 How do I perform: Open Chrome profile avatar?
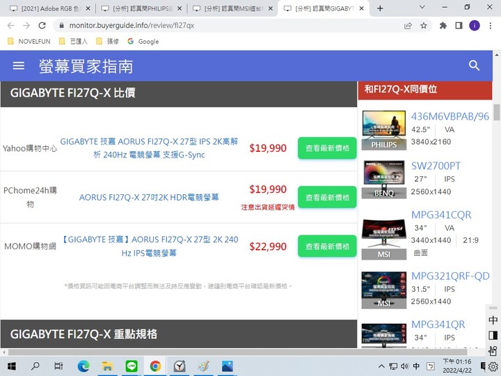(475, 26)
